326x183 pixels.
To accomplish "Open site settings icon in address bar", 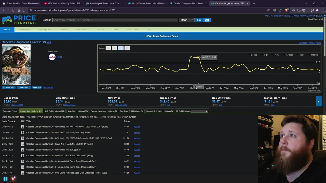I will tap(31, 10).
